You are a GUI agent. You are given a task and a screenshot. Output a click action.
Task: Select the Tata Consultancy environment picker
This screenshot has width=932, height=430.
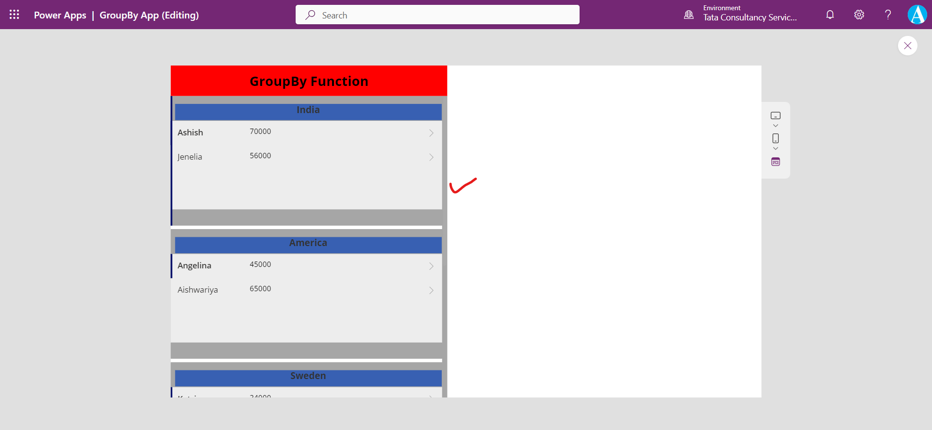pos(749,15)
